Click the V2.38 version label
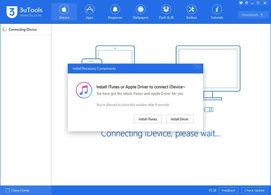The height and width of the screenshot is (195, 271). tap(212, 190)
